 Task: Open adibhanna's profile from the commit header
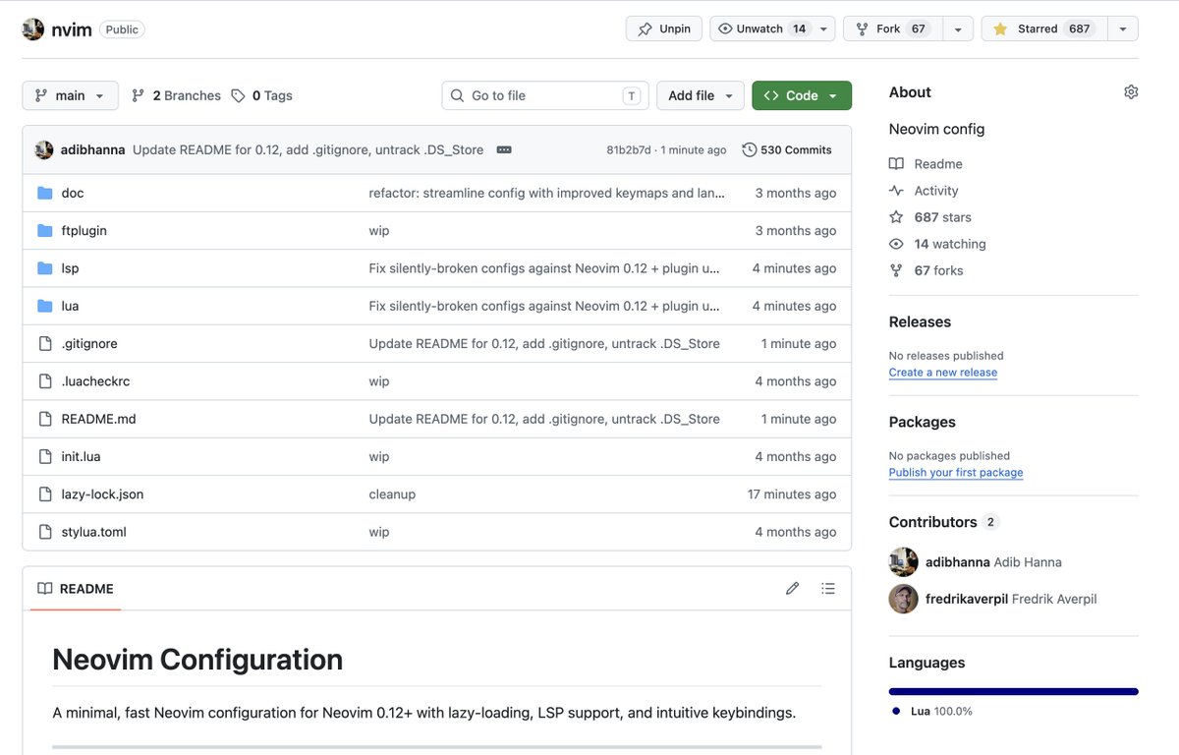coord(92,150)
